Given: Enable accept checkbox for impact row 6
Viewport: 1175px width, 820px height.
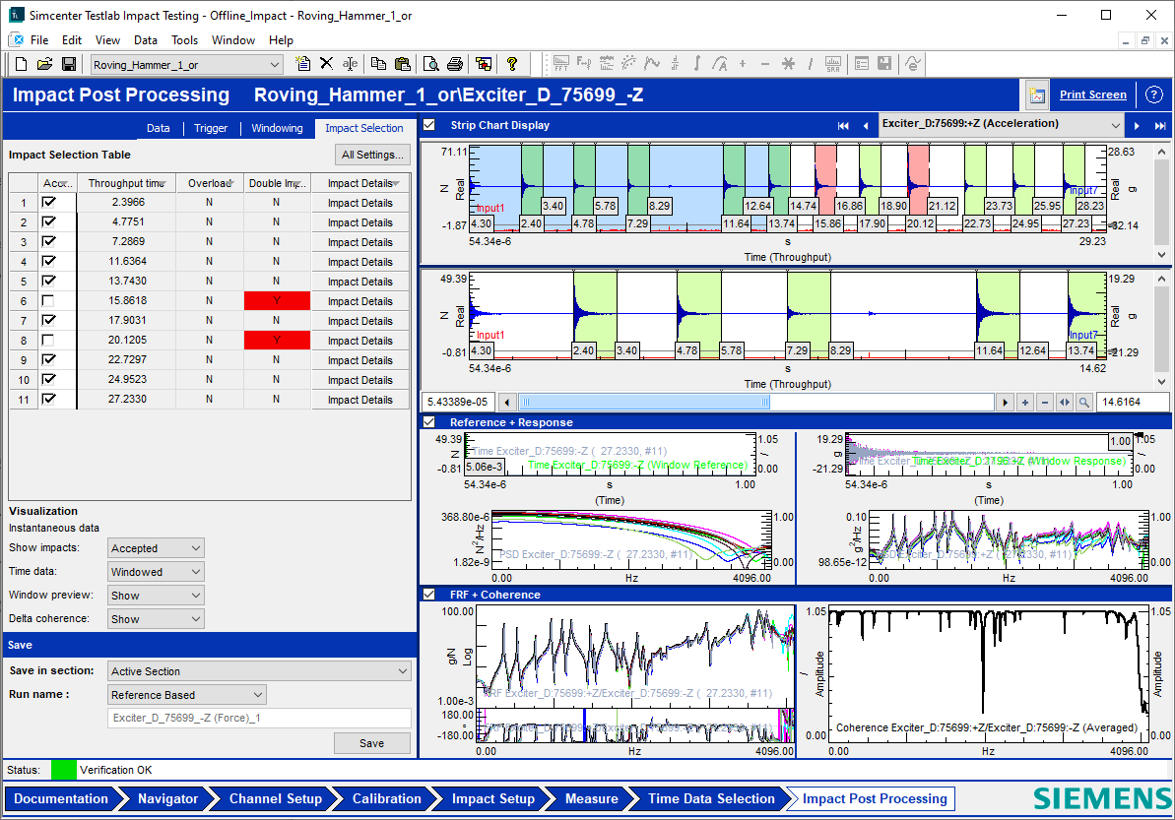Looking at the screenshot, I should [x=49, y=301].
